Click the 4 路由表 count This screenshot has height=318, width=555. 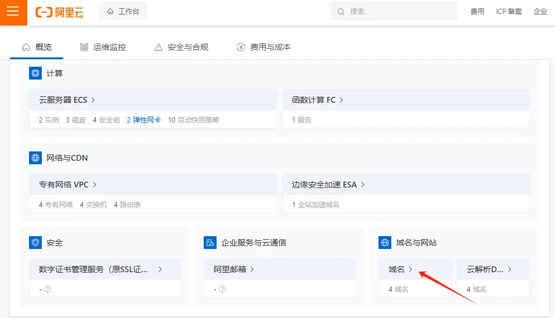(127, 204)
